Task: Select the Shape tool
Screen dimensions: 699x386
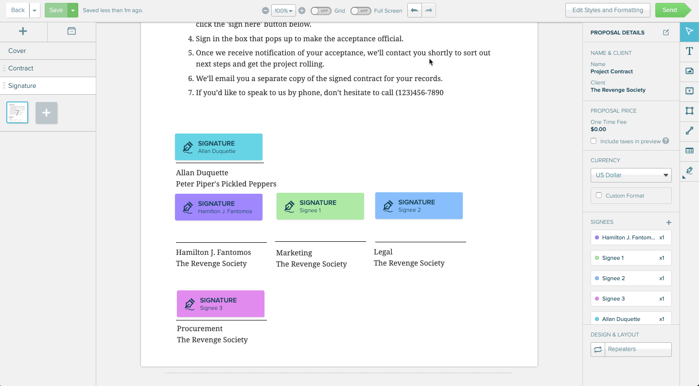Action: (689, 111)
